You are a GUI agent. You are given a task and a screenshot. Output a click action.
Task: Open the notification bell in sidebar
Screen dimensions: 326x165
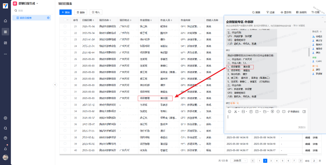(5, 149)
